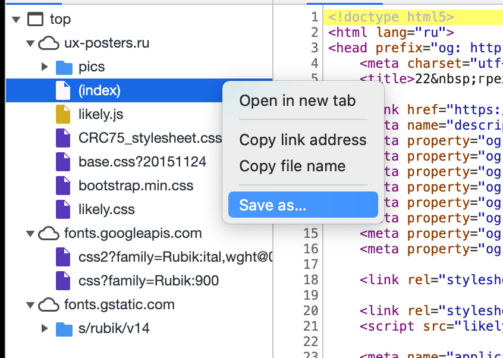The width and height of the screenshot is (503, 358).
Task: Click the pics folder icon
Action: tap(64, 67)
